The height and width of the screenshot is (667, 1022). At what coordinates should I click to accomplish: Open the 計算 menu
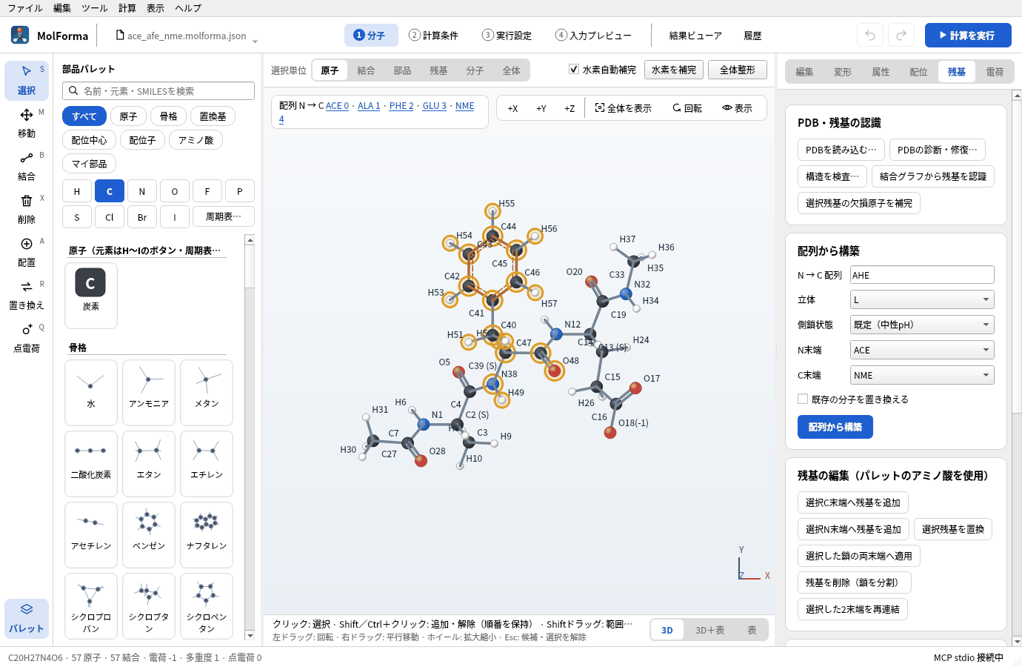(127, 8)
